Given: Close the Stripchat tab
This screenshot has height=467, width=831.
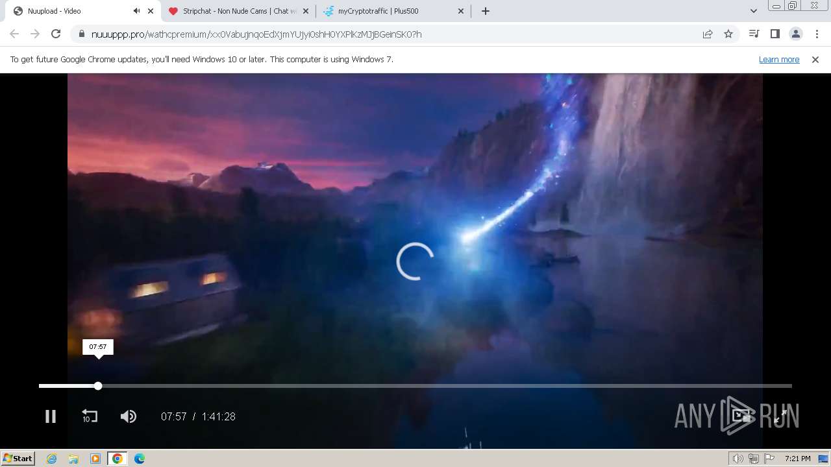Looking at the screenshot, I should [306, 11].
